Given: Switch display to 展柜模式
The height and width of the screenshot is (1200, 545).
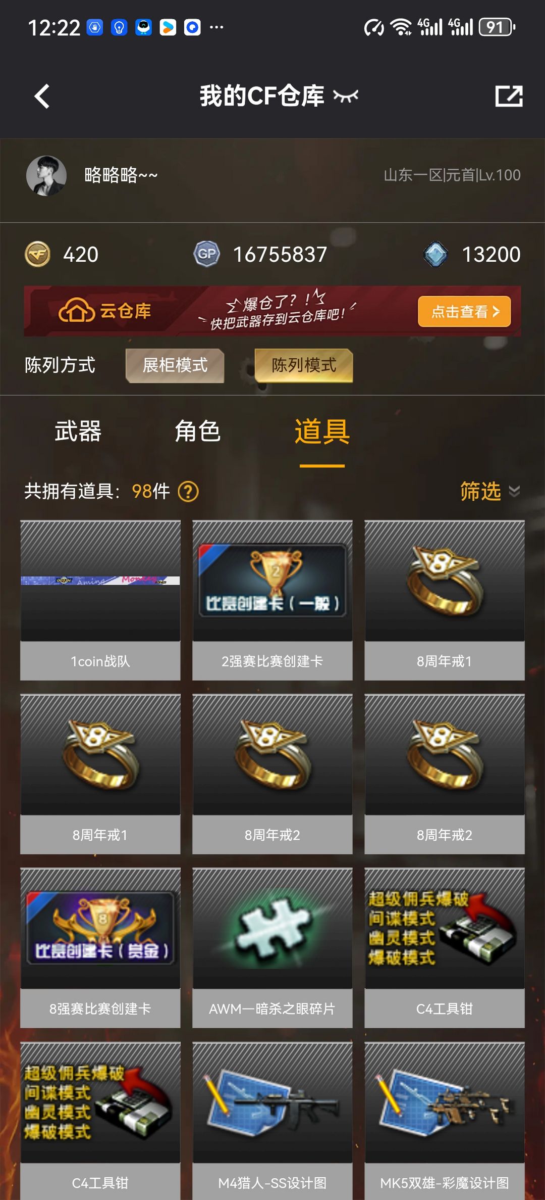Looking at the screenshot, I should 175,365.
